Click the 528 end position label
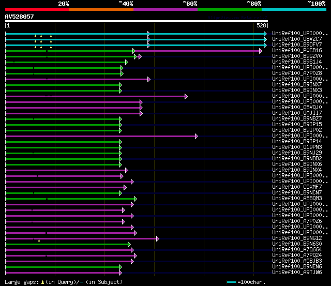The width and height of the screenshot is (331, 286). (x=261, y=25)
